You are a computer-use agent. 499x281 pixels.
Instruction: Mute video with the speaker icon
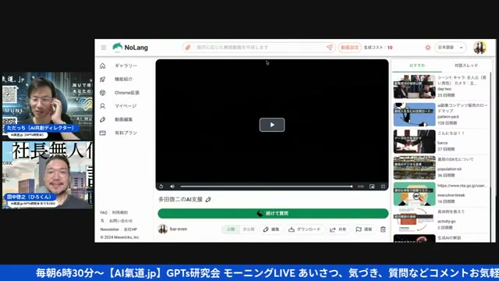[172, 187]
